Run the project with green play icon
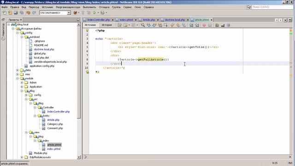 click(x=94, y=12)
